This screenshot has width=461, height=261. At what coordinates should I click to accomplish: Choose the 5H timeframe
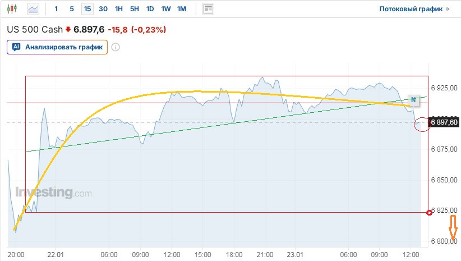click(x=135, y=9)
